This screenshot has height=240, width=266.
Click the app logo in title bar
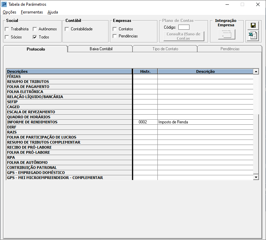[x=4, y=4]
